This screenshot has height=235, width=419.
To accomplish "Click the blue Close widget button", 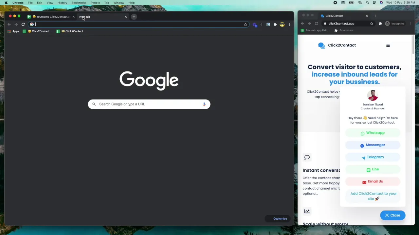I will pyautogui.click(x=392, y=215).
